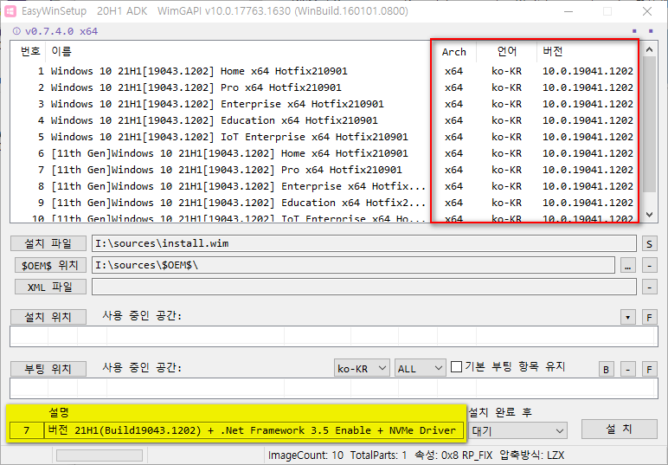Click the $OEM$ 위치 button
This screenshot has width=668, height=465.
click(x=50, y=265)
